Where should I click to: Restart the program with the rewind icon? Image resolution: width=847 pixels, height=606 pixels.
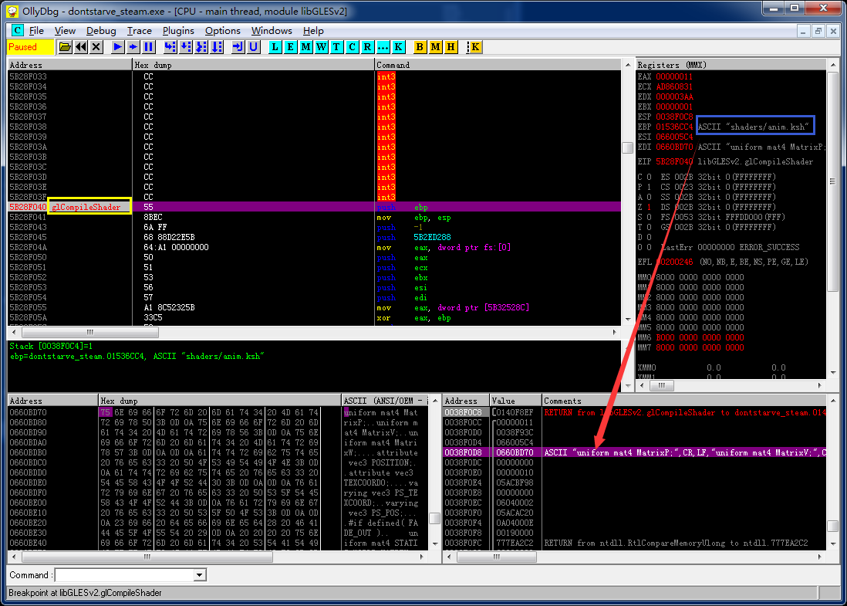(80, 47)
